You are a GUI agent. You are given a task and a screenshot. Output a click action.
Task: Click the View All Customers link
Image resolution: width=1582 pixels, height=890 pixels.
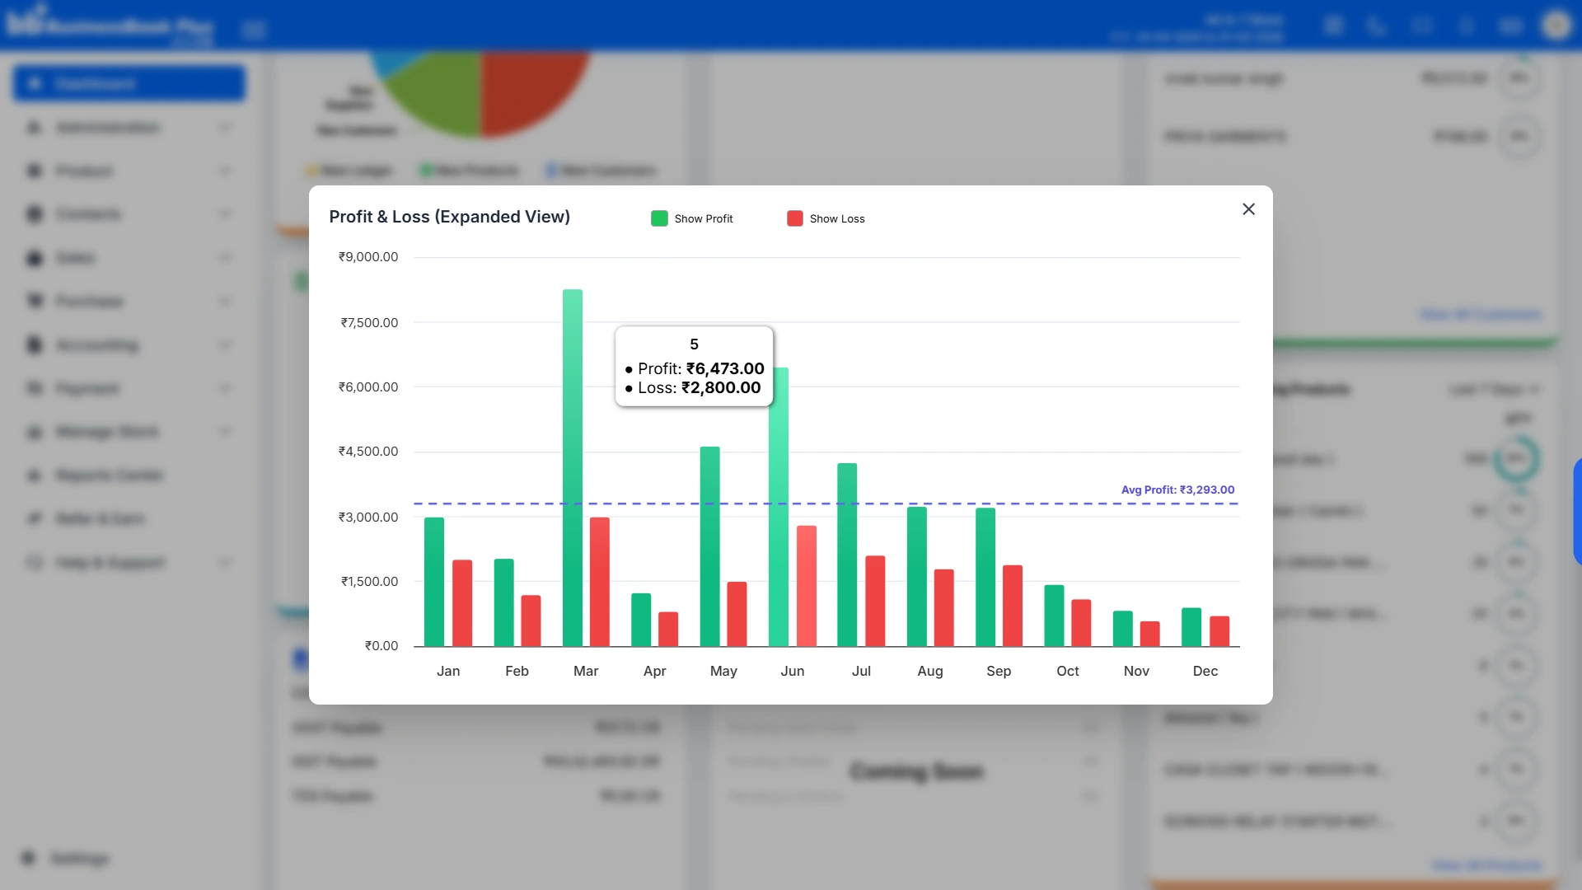1481,314
